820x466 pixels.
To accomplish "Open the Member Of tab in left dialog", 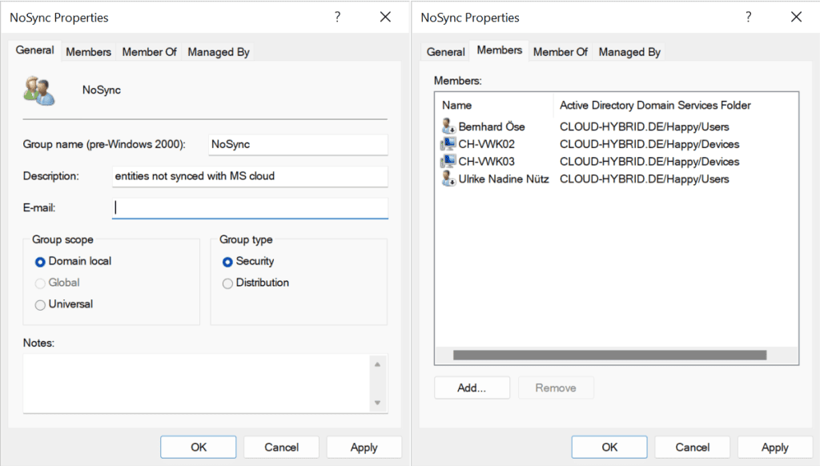I will (149, 52).
